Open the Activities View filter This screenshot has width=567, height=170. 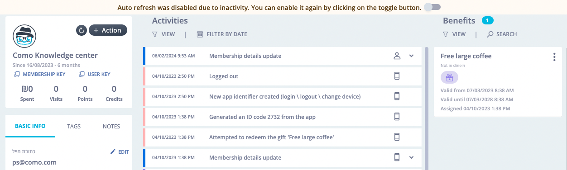pyautogui.click(x=163, y=34)
